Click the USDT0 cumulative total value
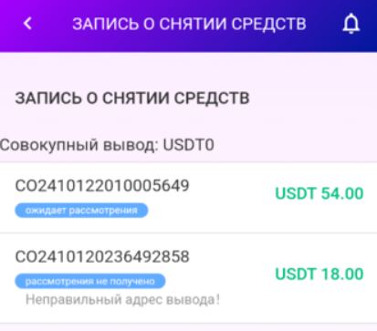Viewport: 377px width, 331px height. click(x=189, y=145)
